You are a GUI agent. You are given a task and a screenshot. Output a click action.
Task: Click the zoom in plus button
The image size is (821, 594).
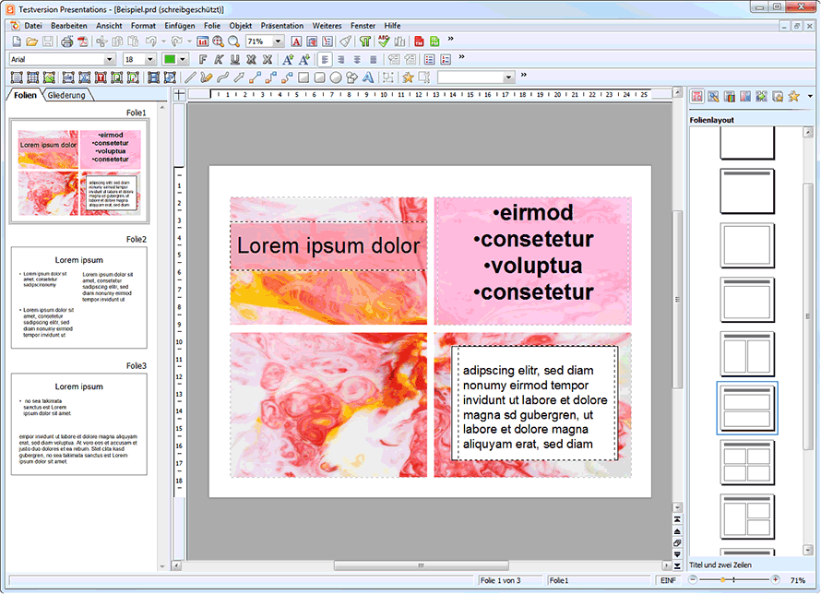point(774,580)
